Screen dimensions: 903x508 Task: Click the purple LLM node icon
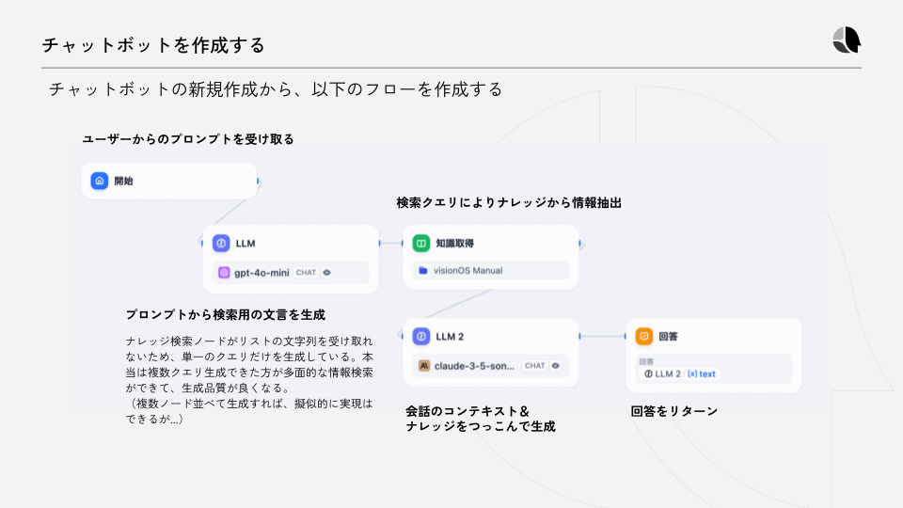pyautogui.click(x=221, y=243)
